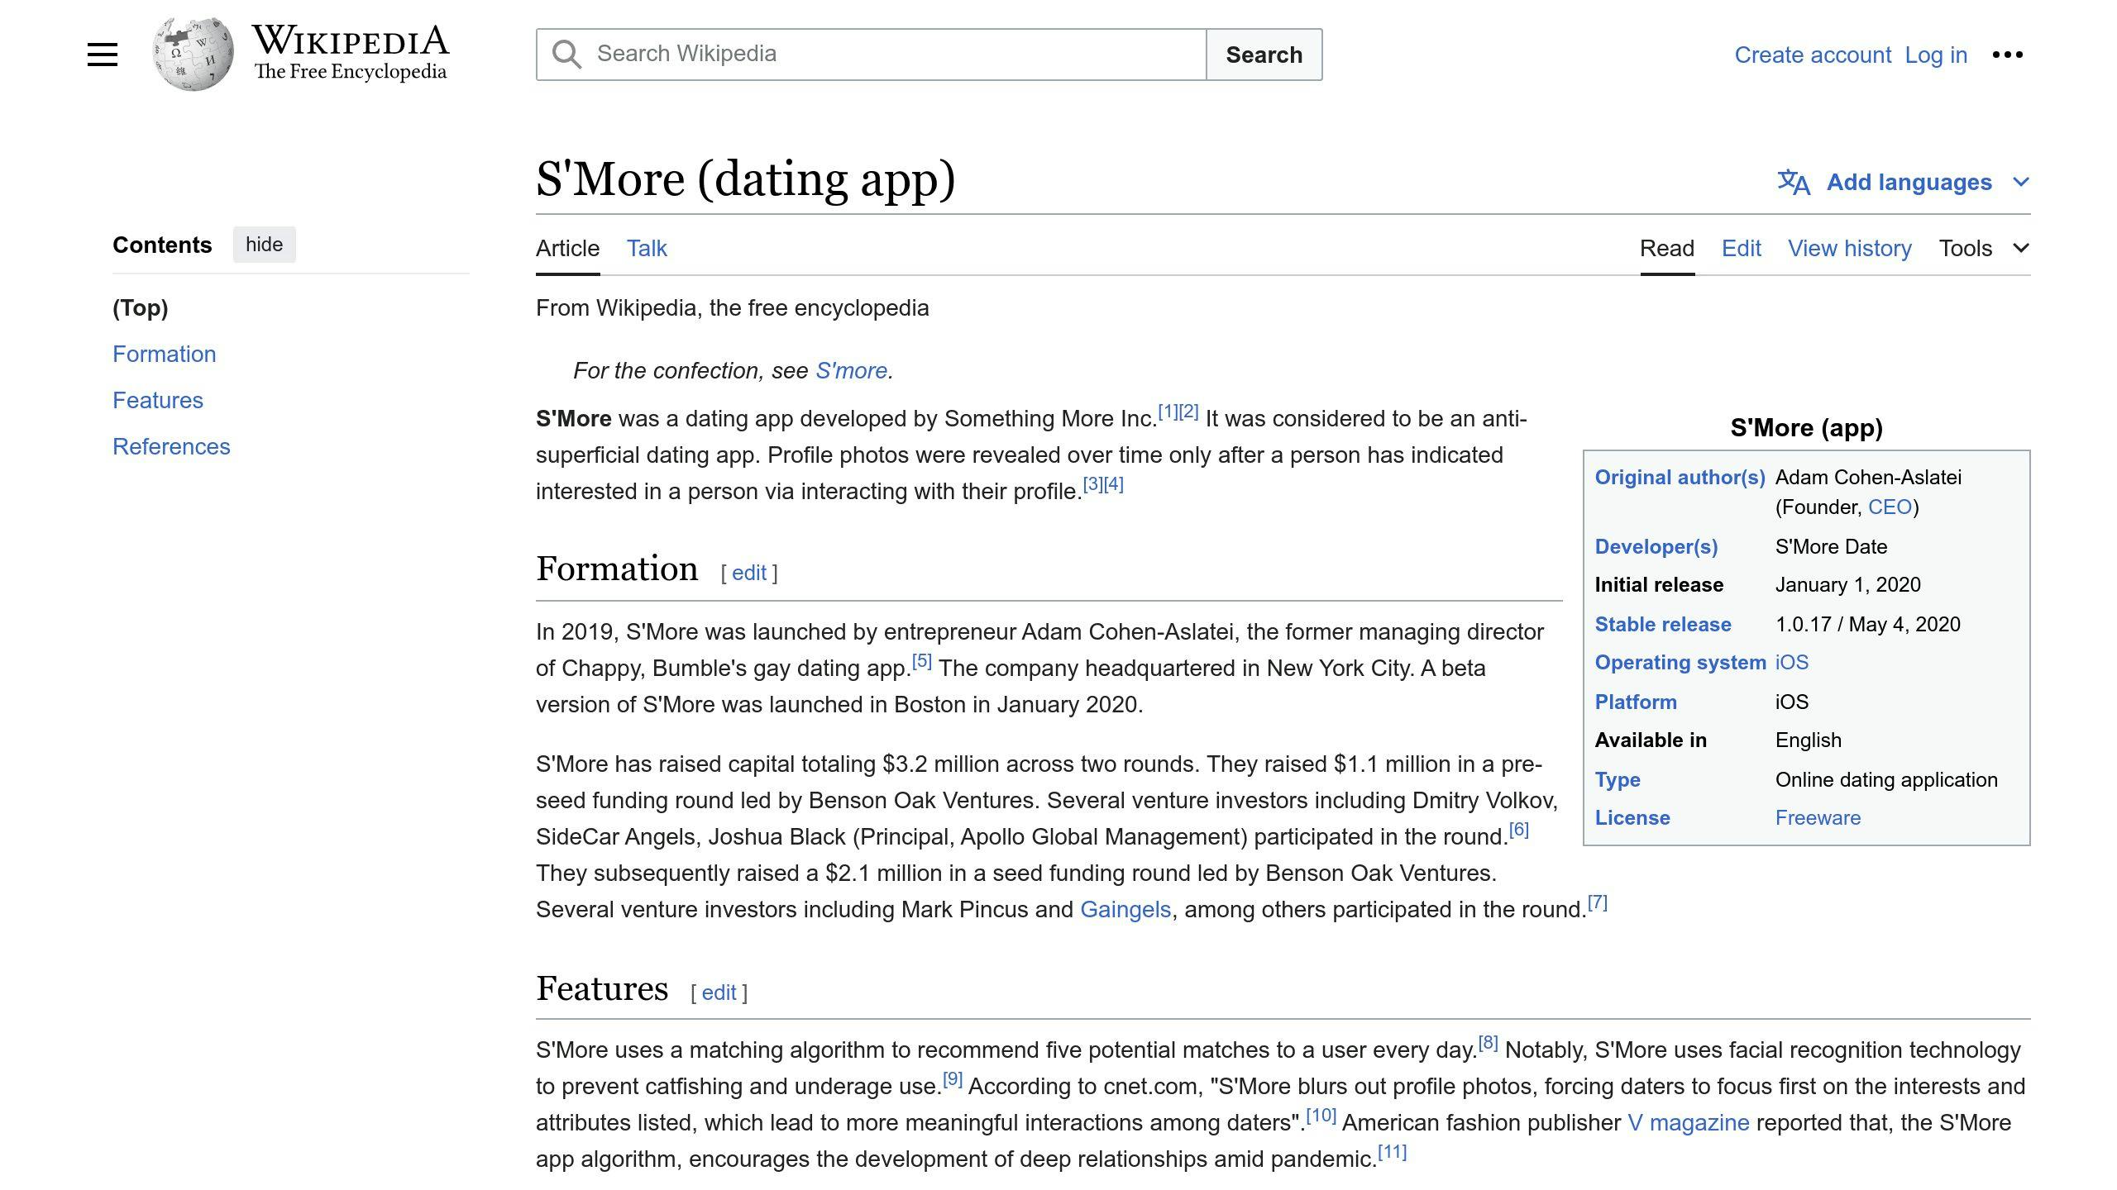Hide the Contents sidebar
2117x1190 pixels.
264,245
